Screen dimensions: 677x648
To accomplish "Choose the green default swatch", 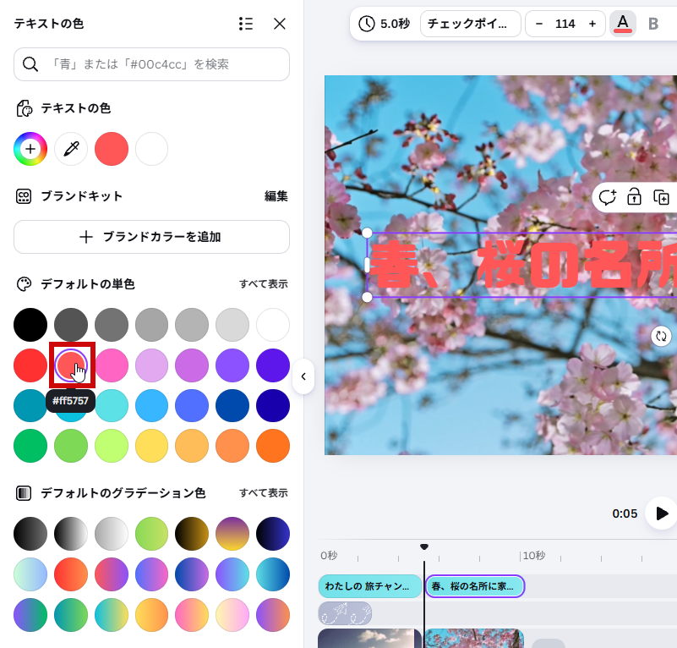I will 30,446.
